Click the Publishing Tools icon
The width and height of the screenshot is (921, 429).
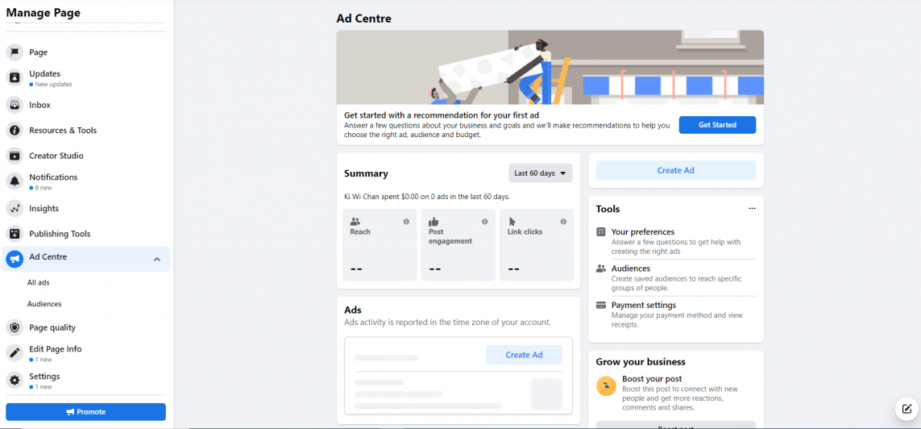15,234
